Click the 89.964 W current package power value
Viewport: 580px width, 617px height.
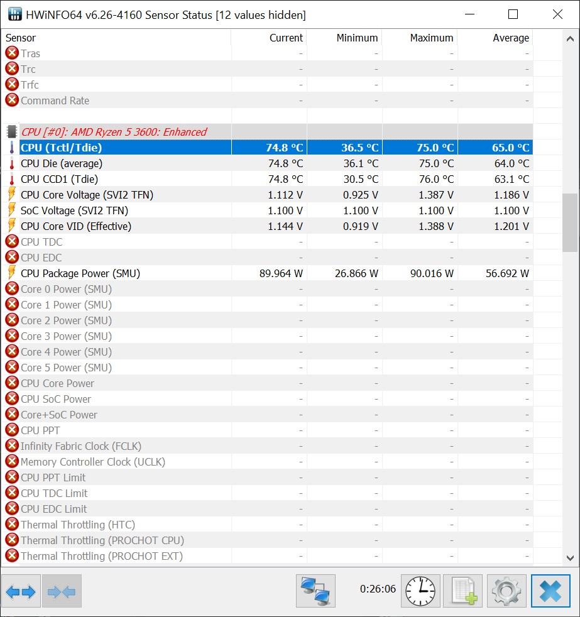click(x=281, y=273)
